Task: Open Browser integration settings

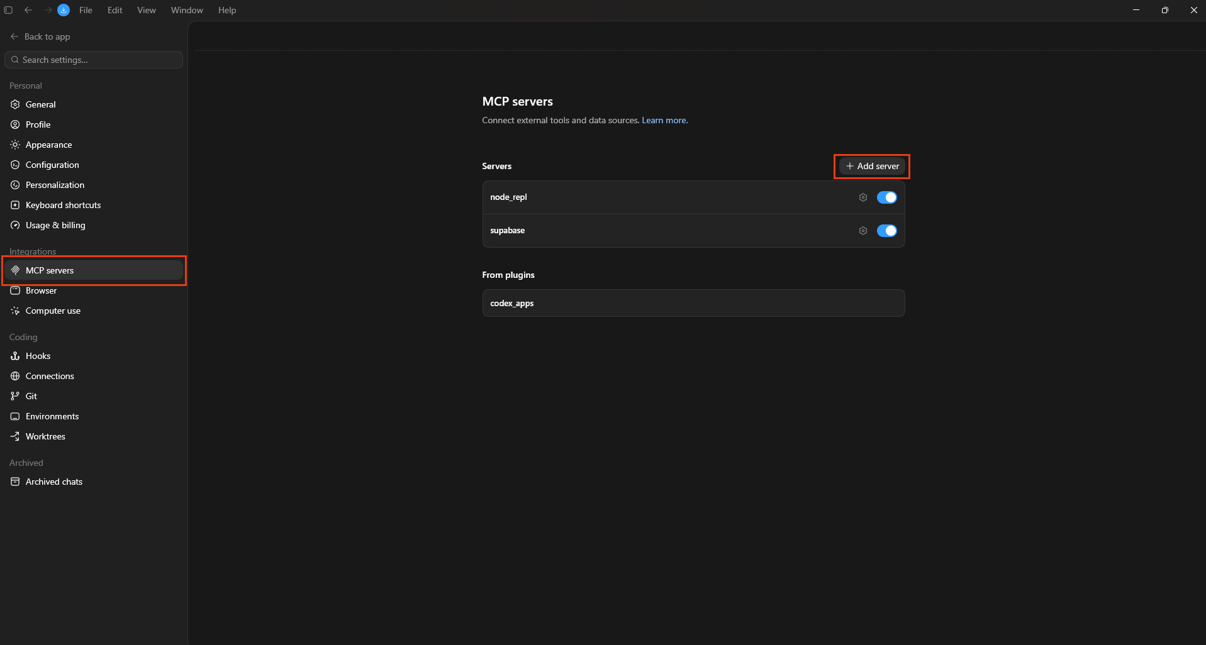Action: click(94, 290)
